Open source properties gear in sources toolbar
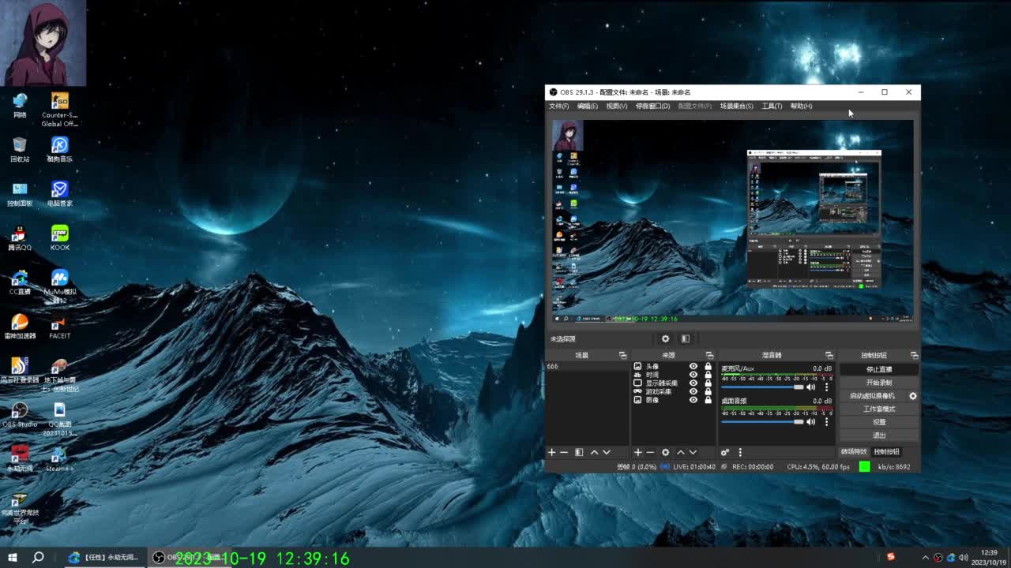Image resolution: width=1011 pixels, height=568 pixels. pos(665,452)
